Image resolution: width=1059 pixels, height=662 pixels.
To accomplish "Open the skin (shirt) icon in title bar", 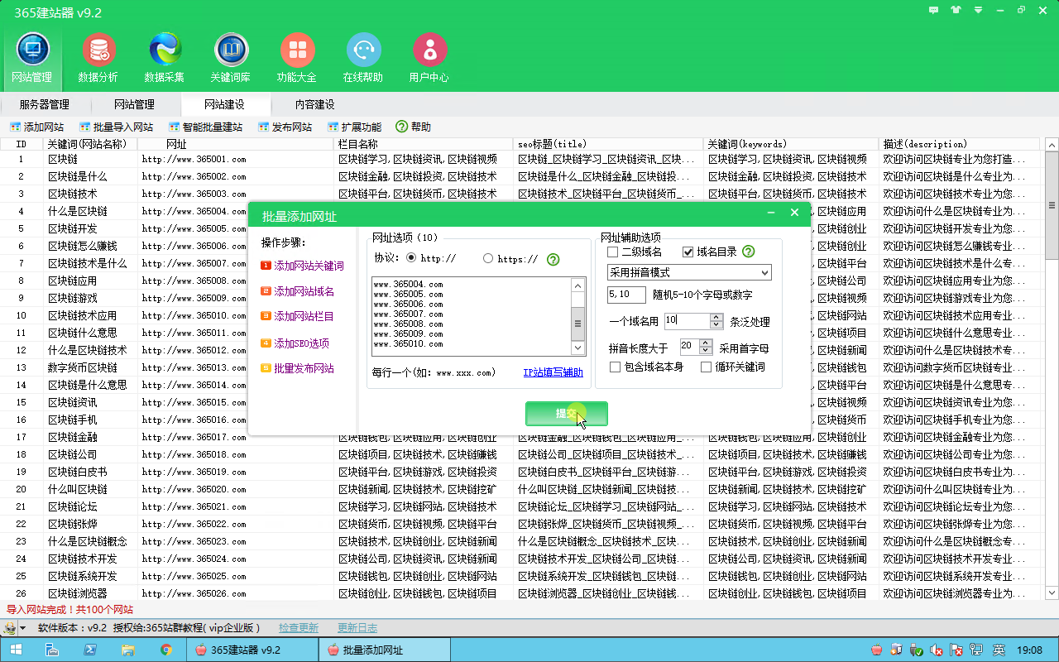I will point(956,10).
